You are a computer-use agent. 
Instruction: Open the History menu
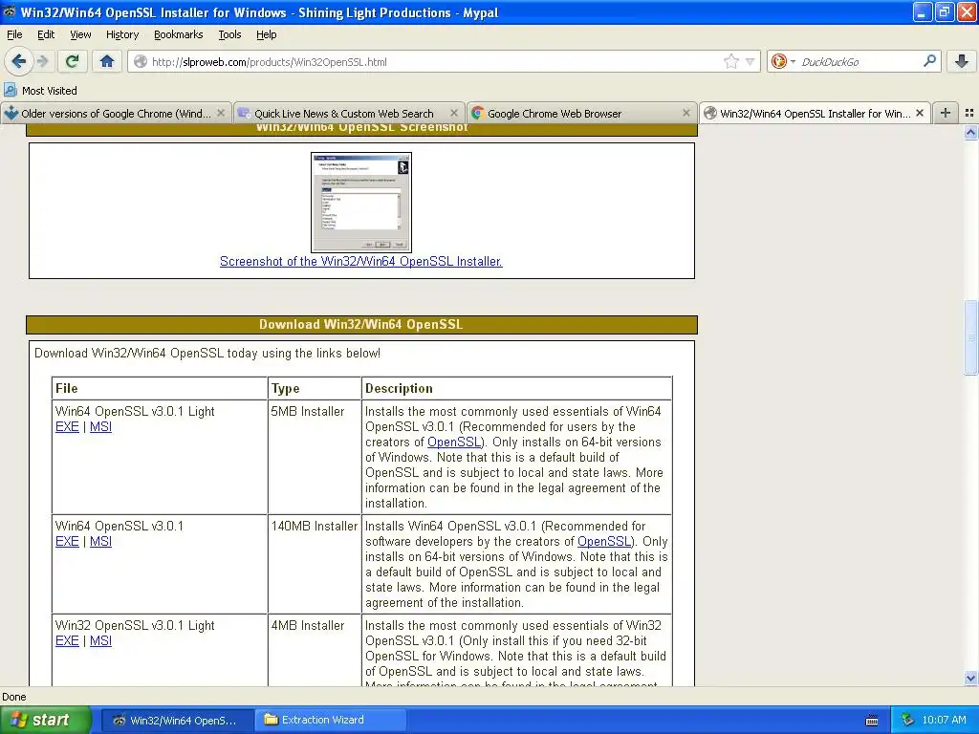[121, 35]
